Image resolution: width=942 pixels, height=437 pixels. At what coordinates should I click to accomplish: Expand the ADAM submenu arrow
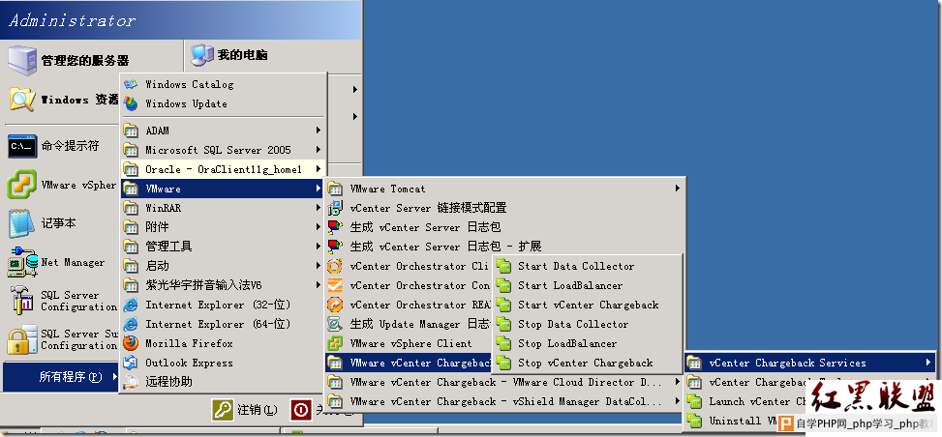(319, 131)
